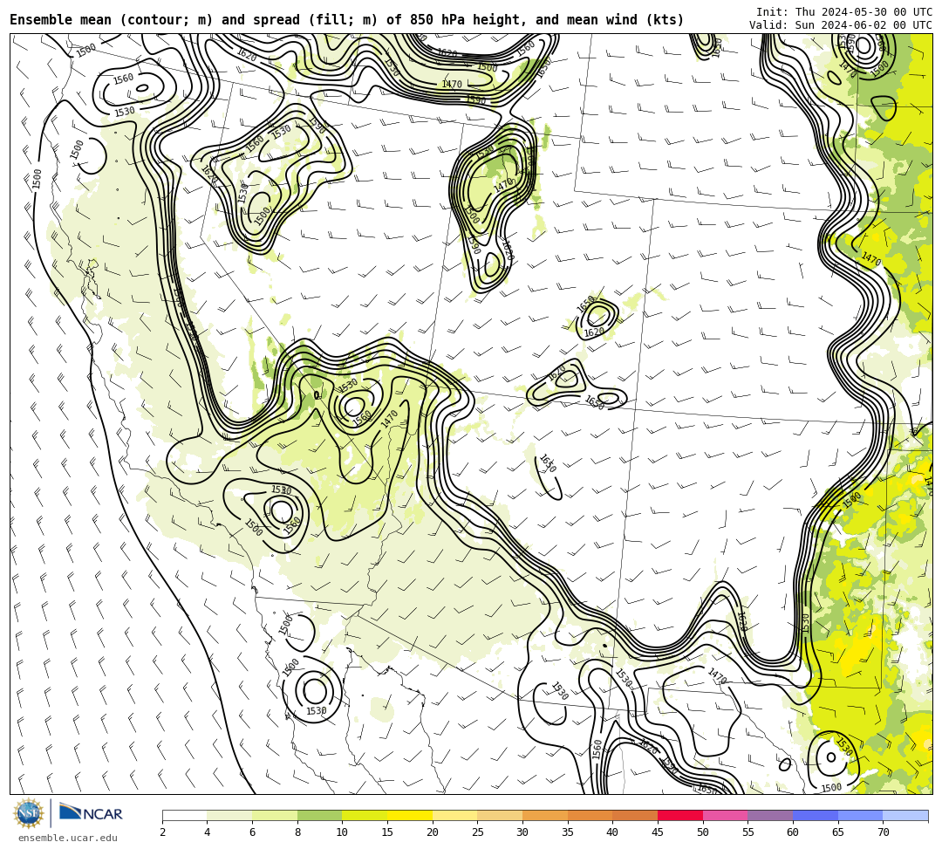The height and width of the screenshot is (849, 942).
Task: Click the colorbar tick label 8
Action: coord(297,832)
